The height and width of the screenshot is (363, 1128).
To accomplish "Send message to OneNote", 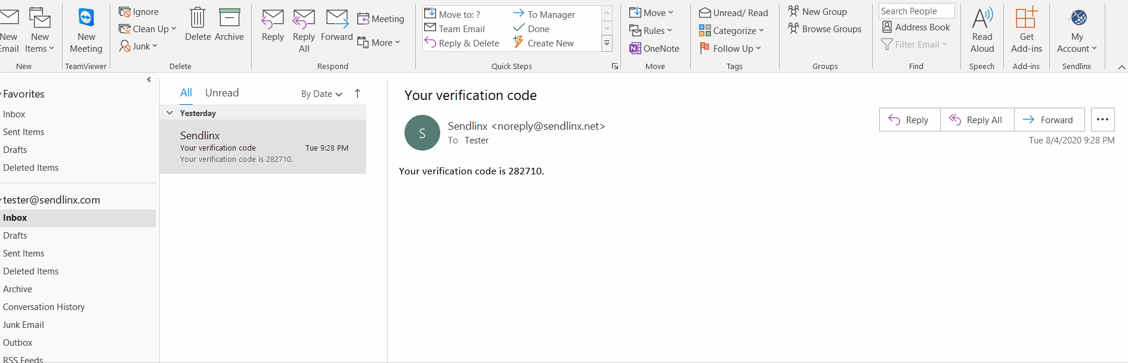I will pos(654,49).
